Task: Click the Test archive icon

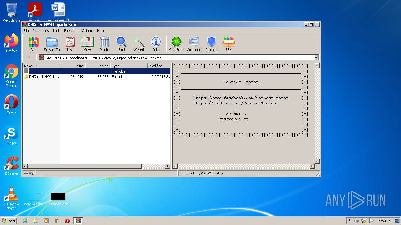Action: pyautogui.click(x=70, y=44)
